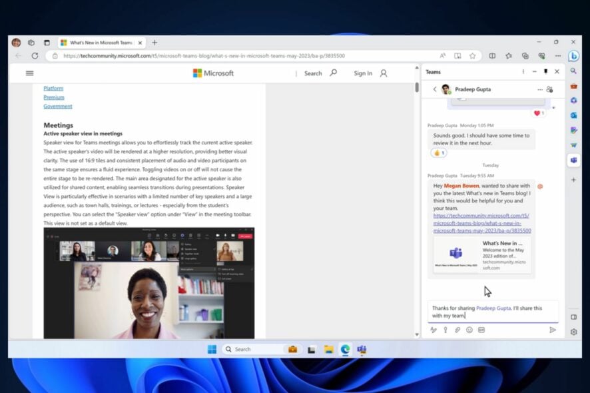The image size is (590, 393).
Task: Open message formatting options icon
Action: 434,330
